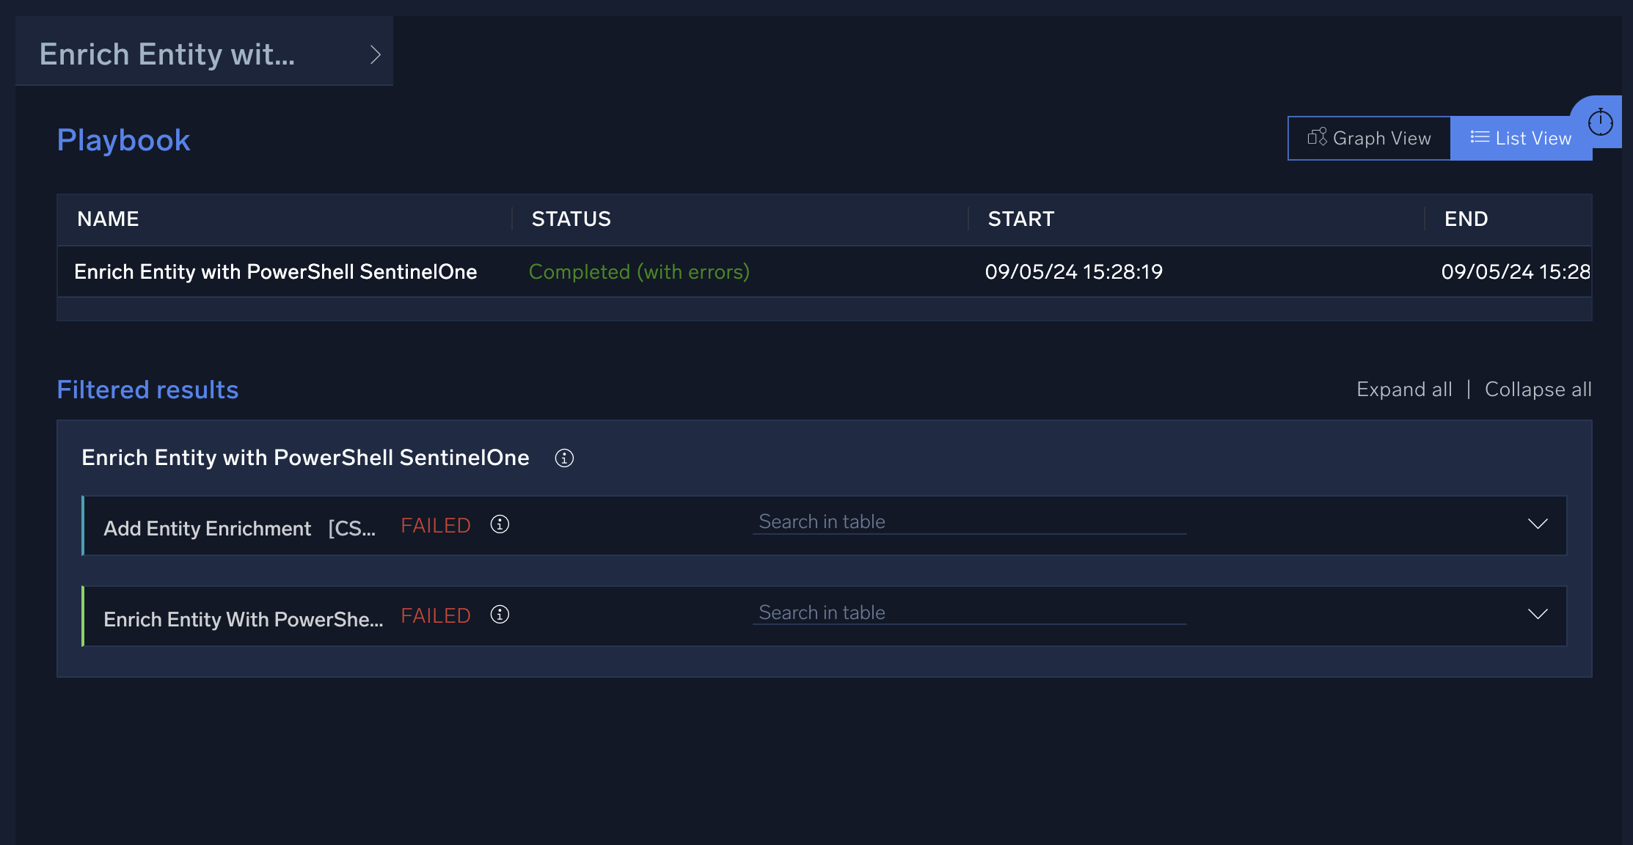Click the STATUS column header
1633x845 pixels.
(x=571, y=219)
